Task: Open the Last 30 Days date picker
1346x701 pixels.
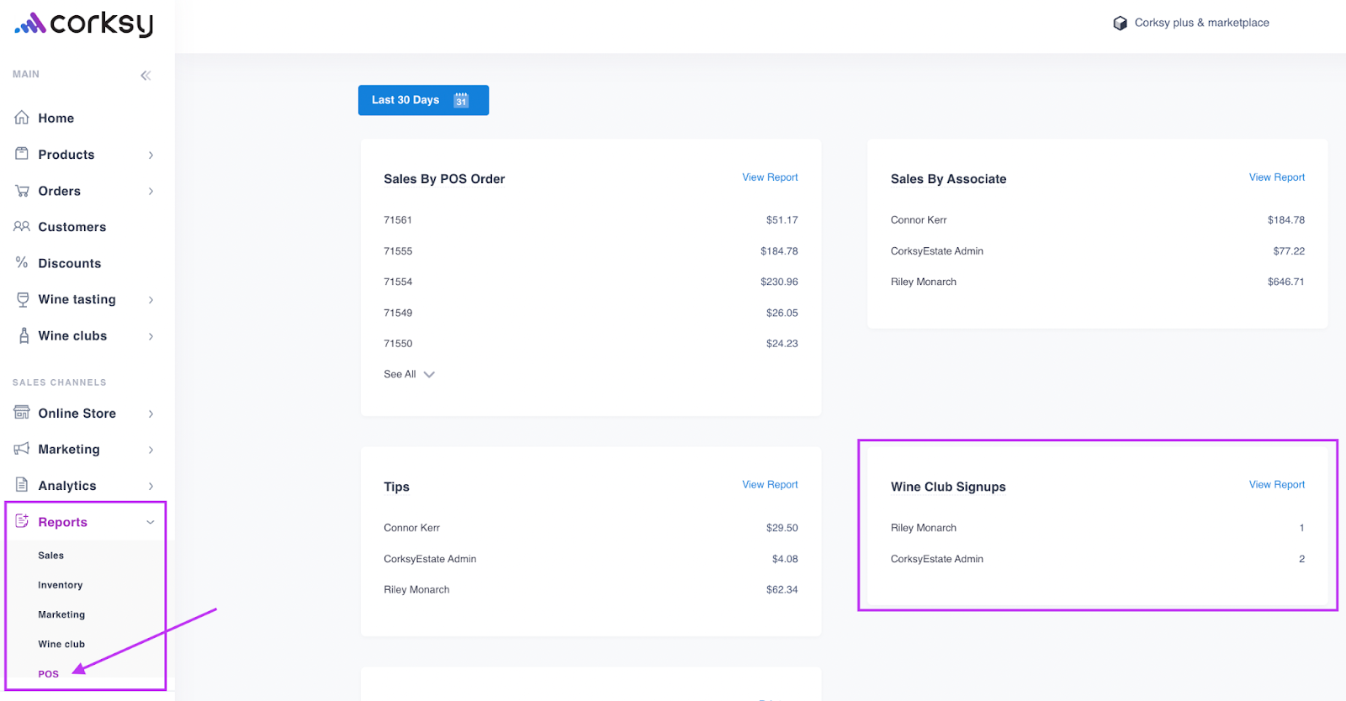Action: 423,100
